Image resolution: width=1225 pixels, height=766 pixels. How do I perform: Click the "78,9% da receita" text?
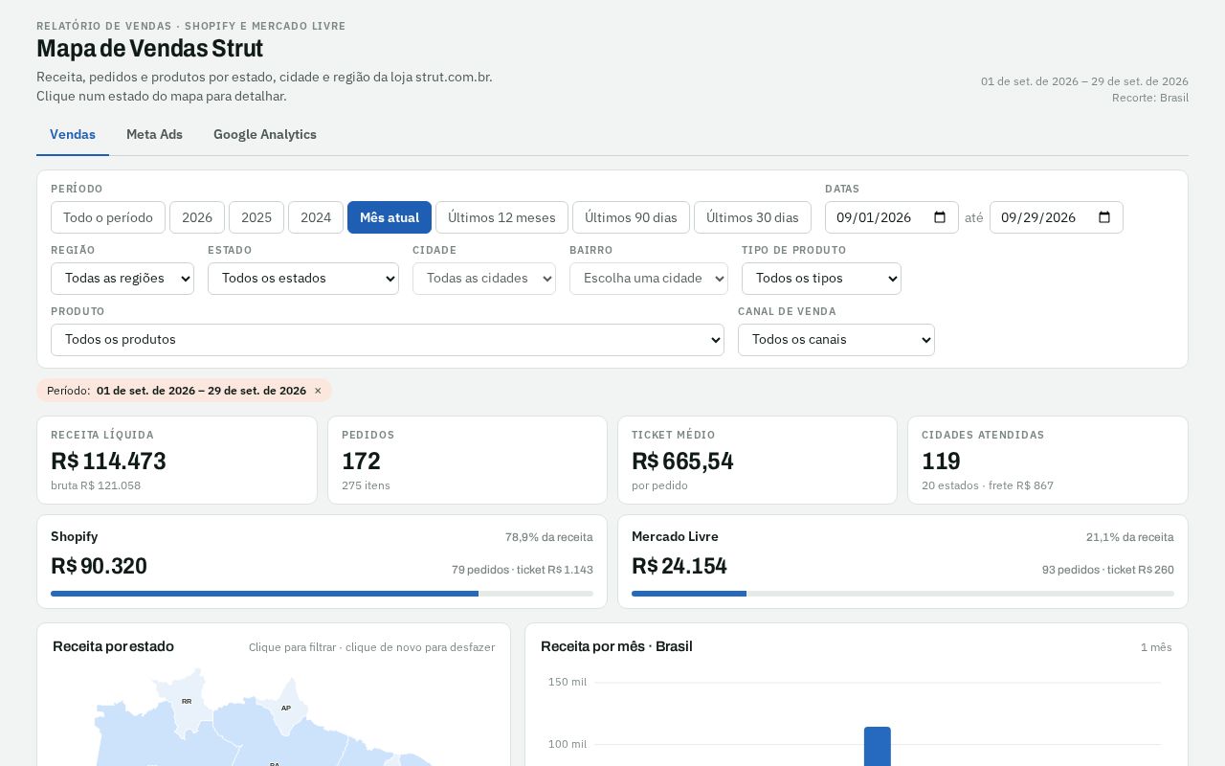click(549, 537)
